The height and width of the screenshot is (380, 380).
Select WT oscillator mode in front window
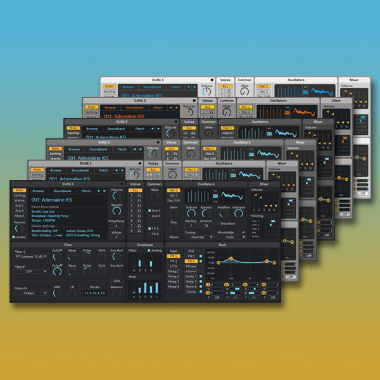(x=215, y=196)
